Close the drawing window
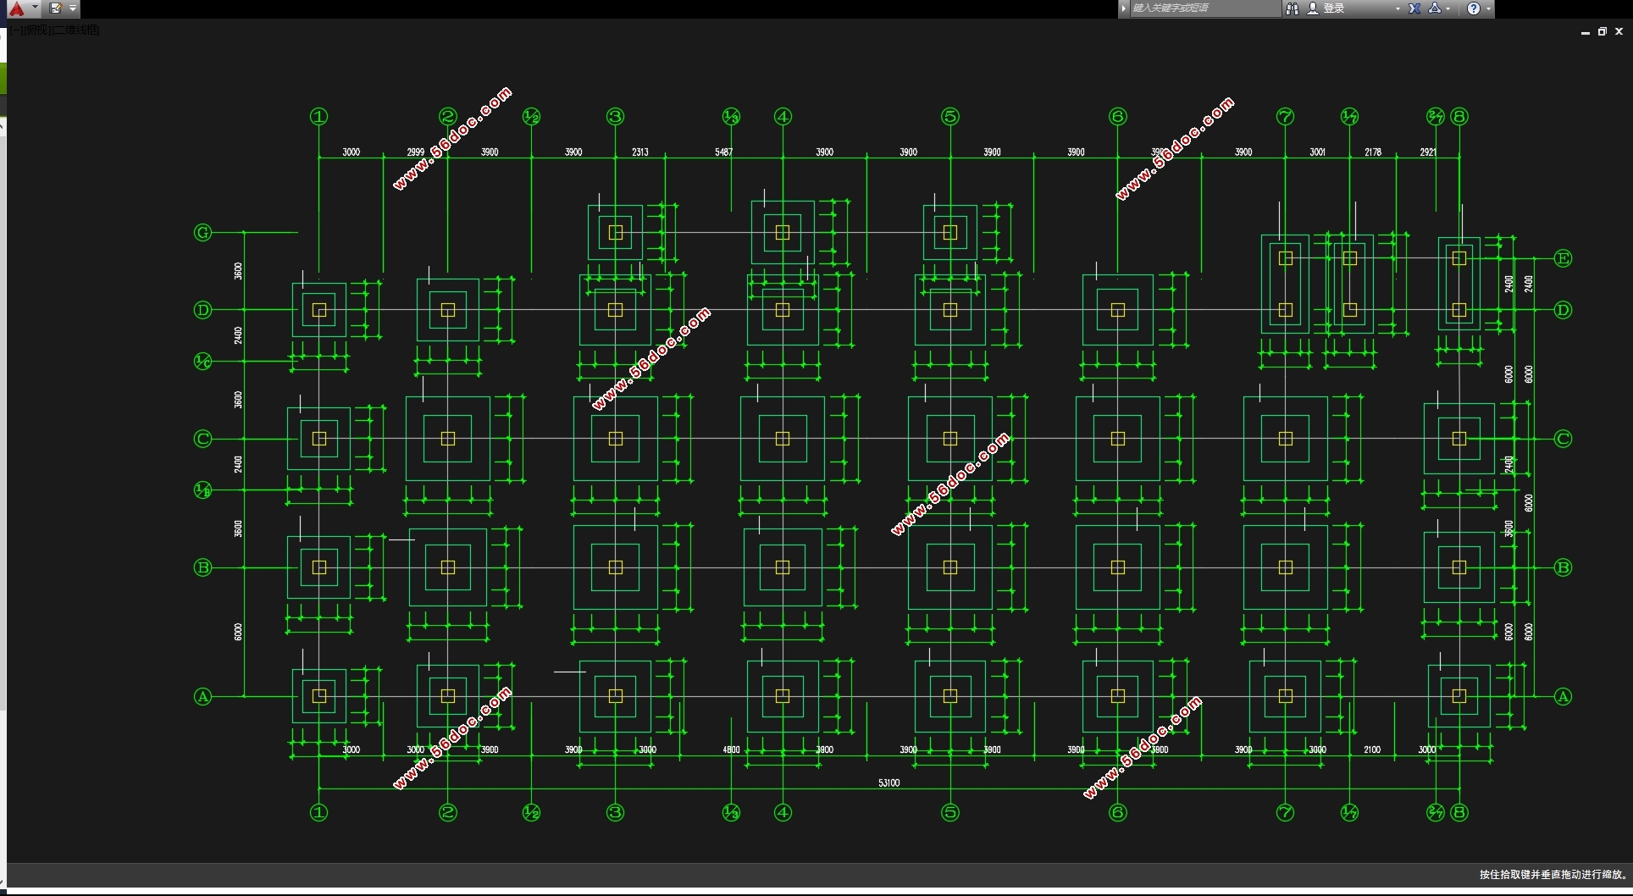 coord(1619,31)
